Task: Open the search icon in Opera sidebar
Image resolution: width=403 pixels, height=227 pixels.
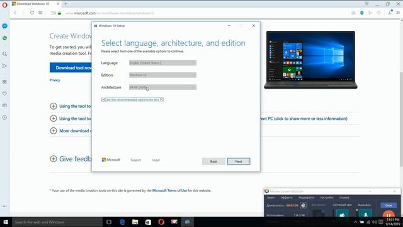Action: click(4, 54)
